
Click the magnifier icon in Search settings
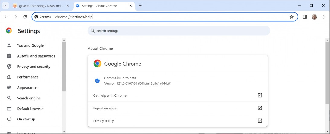click(92, 31)
